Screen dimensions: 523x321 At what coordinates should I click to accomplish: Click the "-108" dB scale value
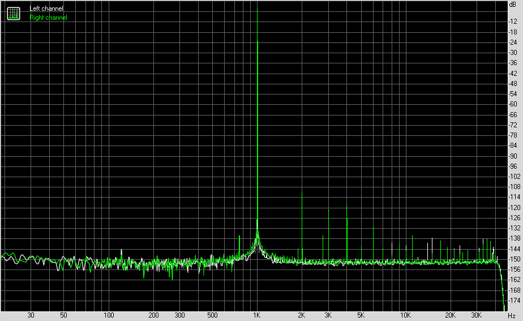click(515, 187)
